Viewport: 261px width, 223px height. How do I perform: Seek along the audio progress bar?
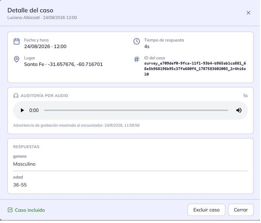pyautogui.click(x=136, y=110)
